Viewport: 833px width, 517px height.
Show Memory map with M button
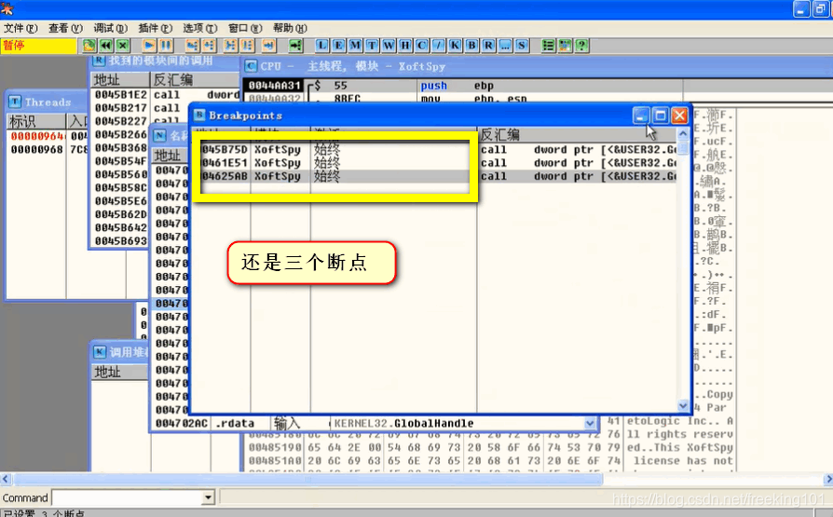click(x=355, y=46)
